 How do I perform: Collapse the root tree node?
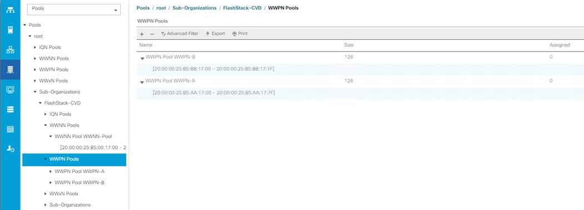(30, 36)
